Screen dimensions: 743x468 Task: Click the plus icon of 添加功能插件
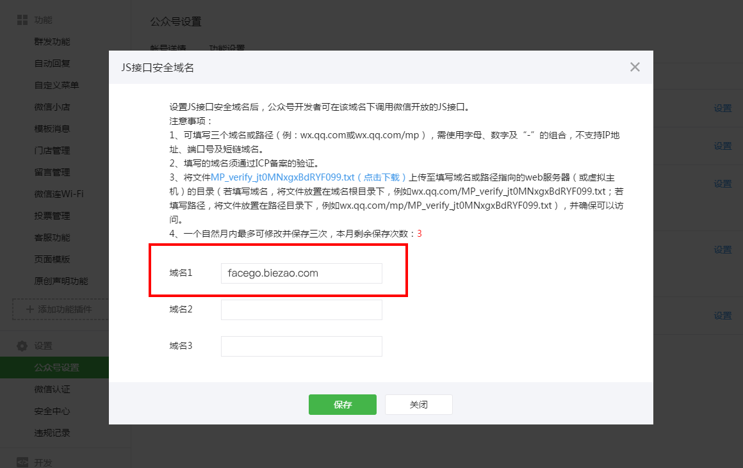[x=29, y=309]
